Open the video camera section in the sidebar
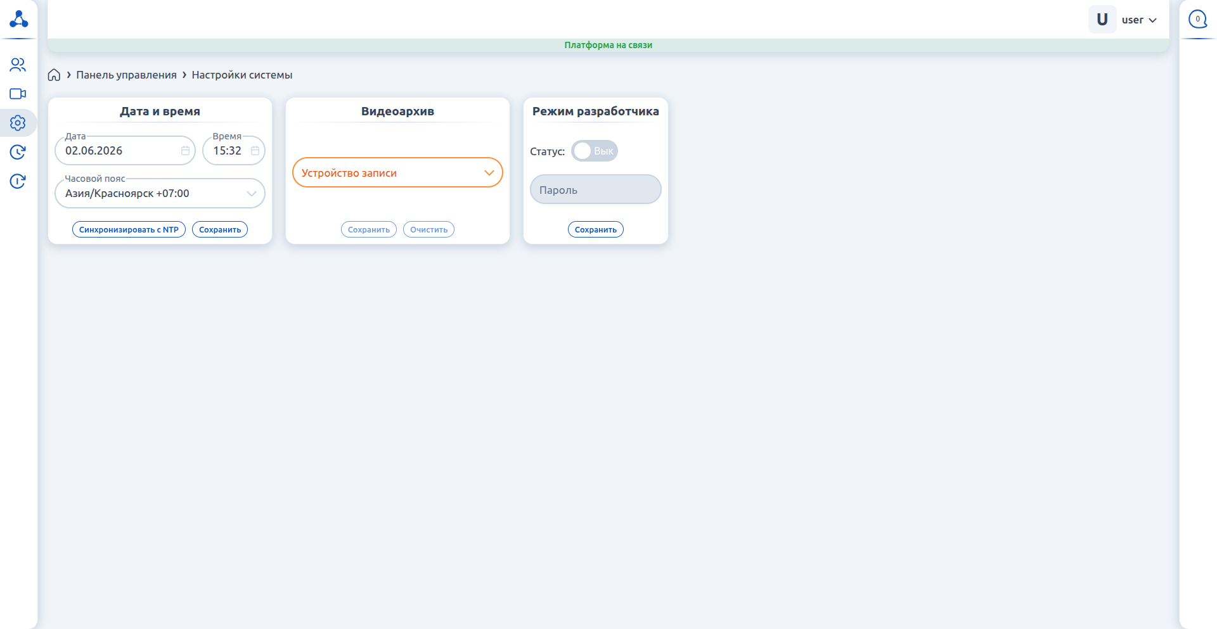Screen dimensions: 1217x629 click(x=18, y=94)
